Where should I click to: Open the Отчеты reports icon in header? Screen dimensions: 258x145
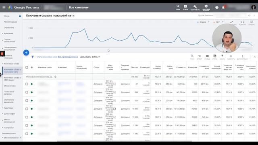[185, 7]
